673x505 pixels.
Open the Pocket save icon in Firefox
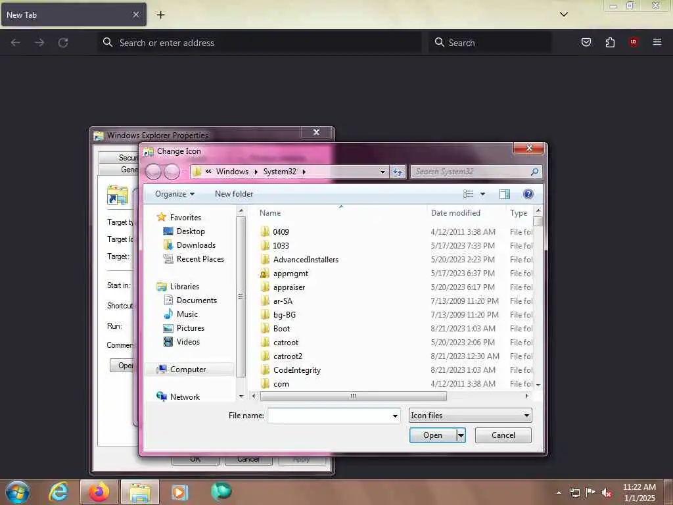tap(586, 42)
